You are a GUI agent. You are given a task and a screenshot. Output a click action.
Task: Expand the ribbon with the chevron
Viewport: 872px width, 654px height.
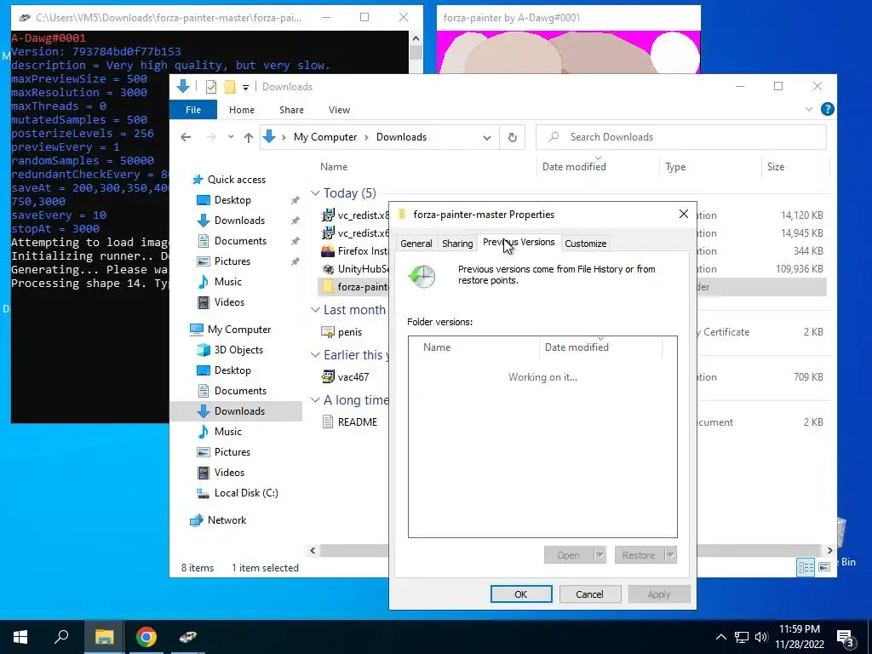(x=809, y=110)
